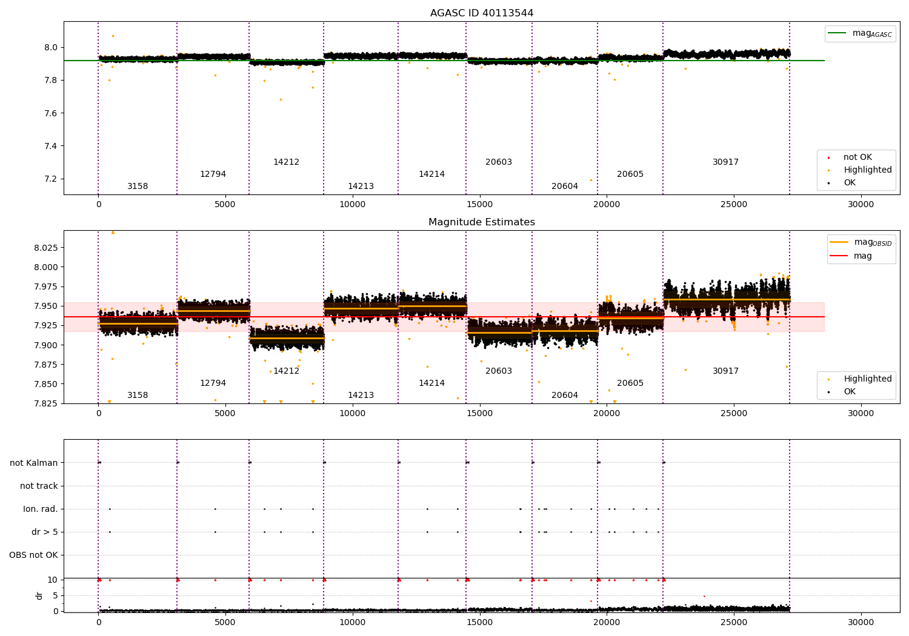The height and width of the screenshot is (636, 909).
Task: Click OBSID label 14213 in top plot
Action: point(361,187)
